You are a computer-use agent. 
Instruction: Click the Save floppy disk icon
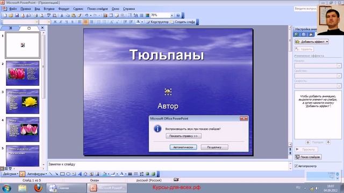17,16
